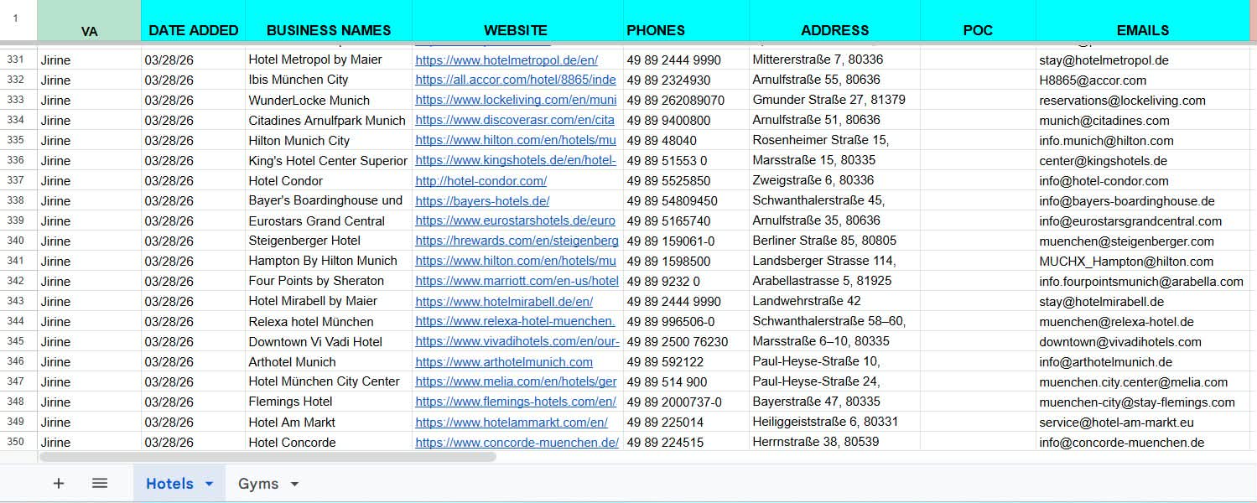Select the Ibis München City cell
This screenshot has width=1257, height=503.
(x=329, y=80)
